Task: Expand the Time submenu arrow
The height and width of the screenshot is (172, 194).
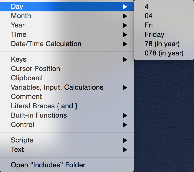Action: [125, 35]
